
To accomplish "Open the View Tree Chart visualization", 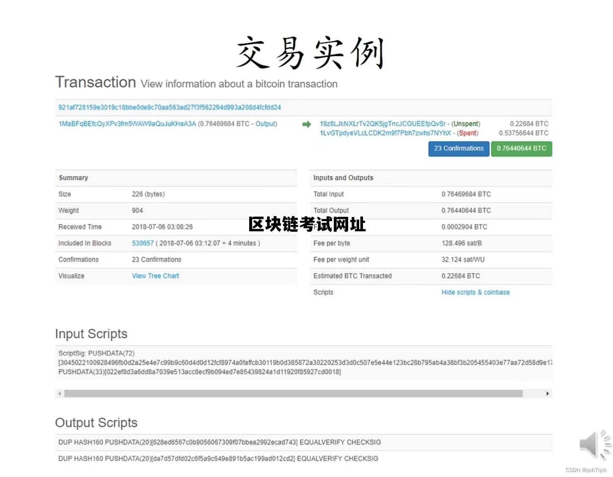I will click(155, 276).
